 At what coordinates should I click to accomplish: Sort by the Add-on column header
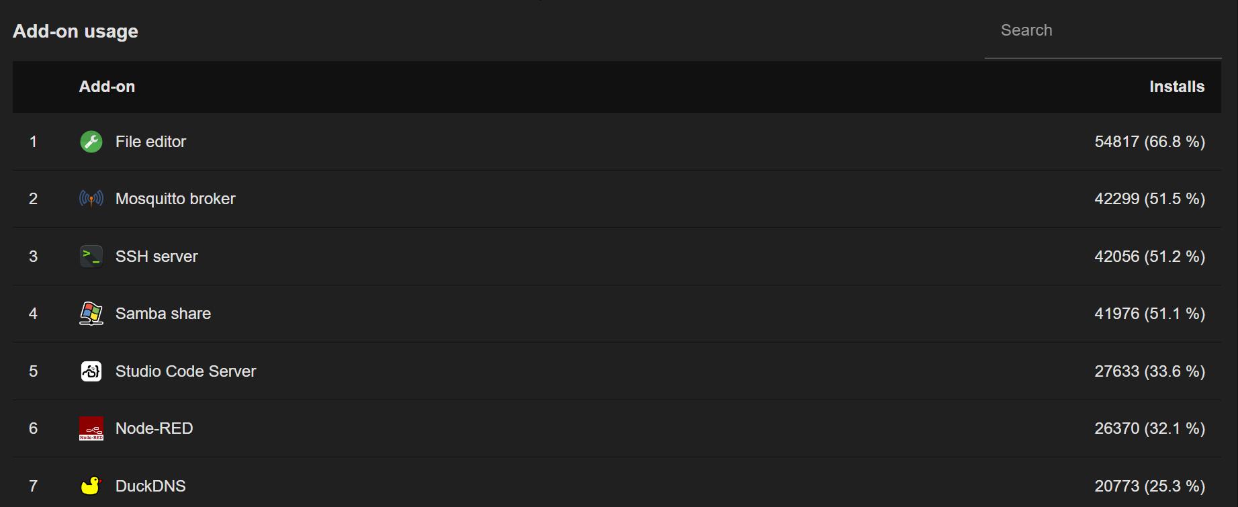click(107, 87)
